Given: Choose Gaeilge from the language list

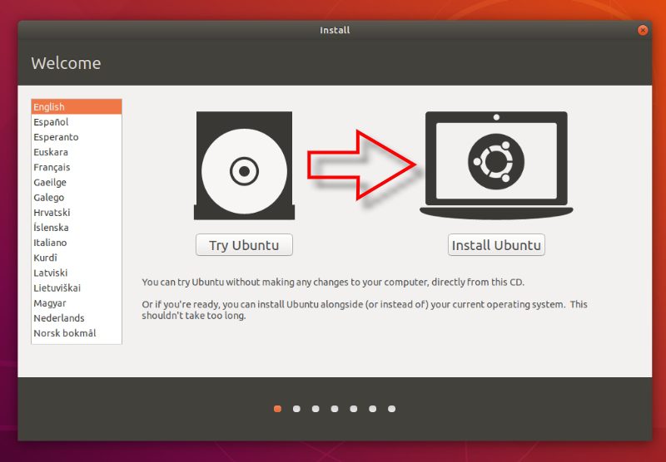Looking at the screenshot, I should tap(77, 182).
